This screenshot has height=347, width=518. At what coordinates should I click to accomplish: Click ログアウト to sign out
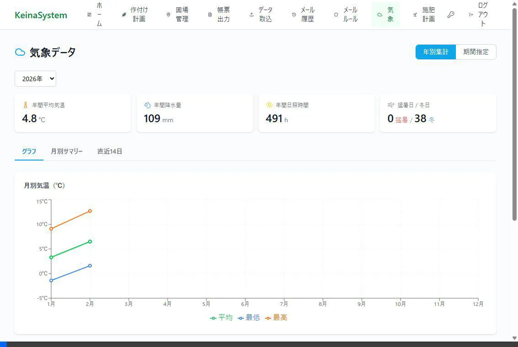pos(478,15)
